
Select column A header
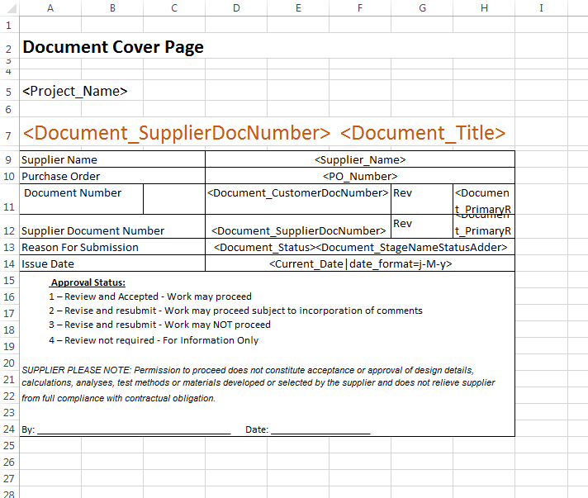(50, 8)
